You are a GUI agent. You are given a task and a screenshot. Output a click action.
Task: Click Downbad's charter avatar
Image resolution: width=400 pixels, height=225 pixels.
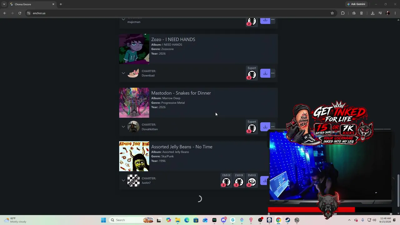(133, 73)
